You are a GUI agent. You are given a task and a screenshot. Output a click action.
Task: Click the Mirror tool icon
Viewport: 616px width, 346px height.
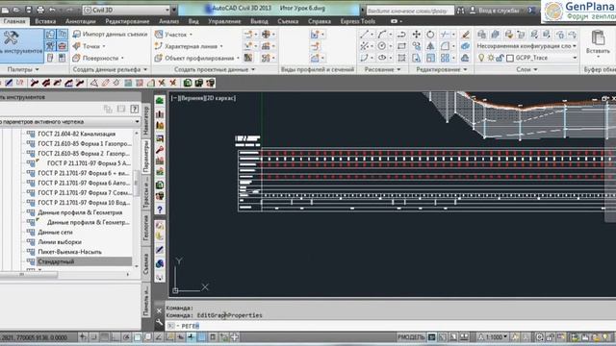point(430,46)
